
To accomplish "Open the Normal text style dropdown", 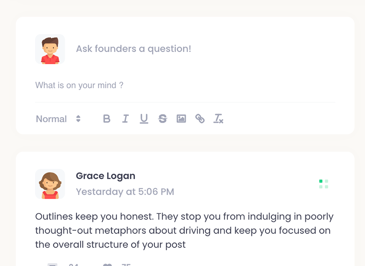I will click(52, 119).
